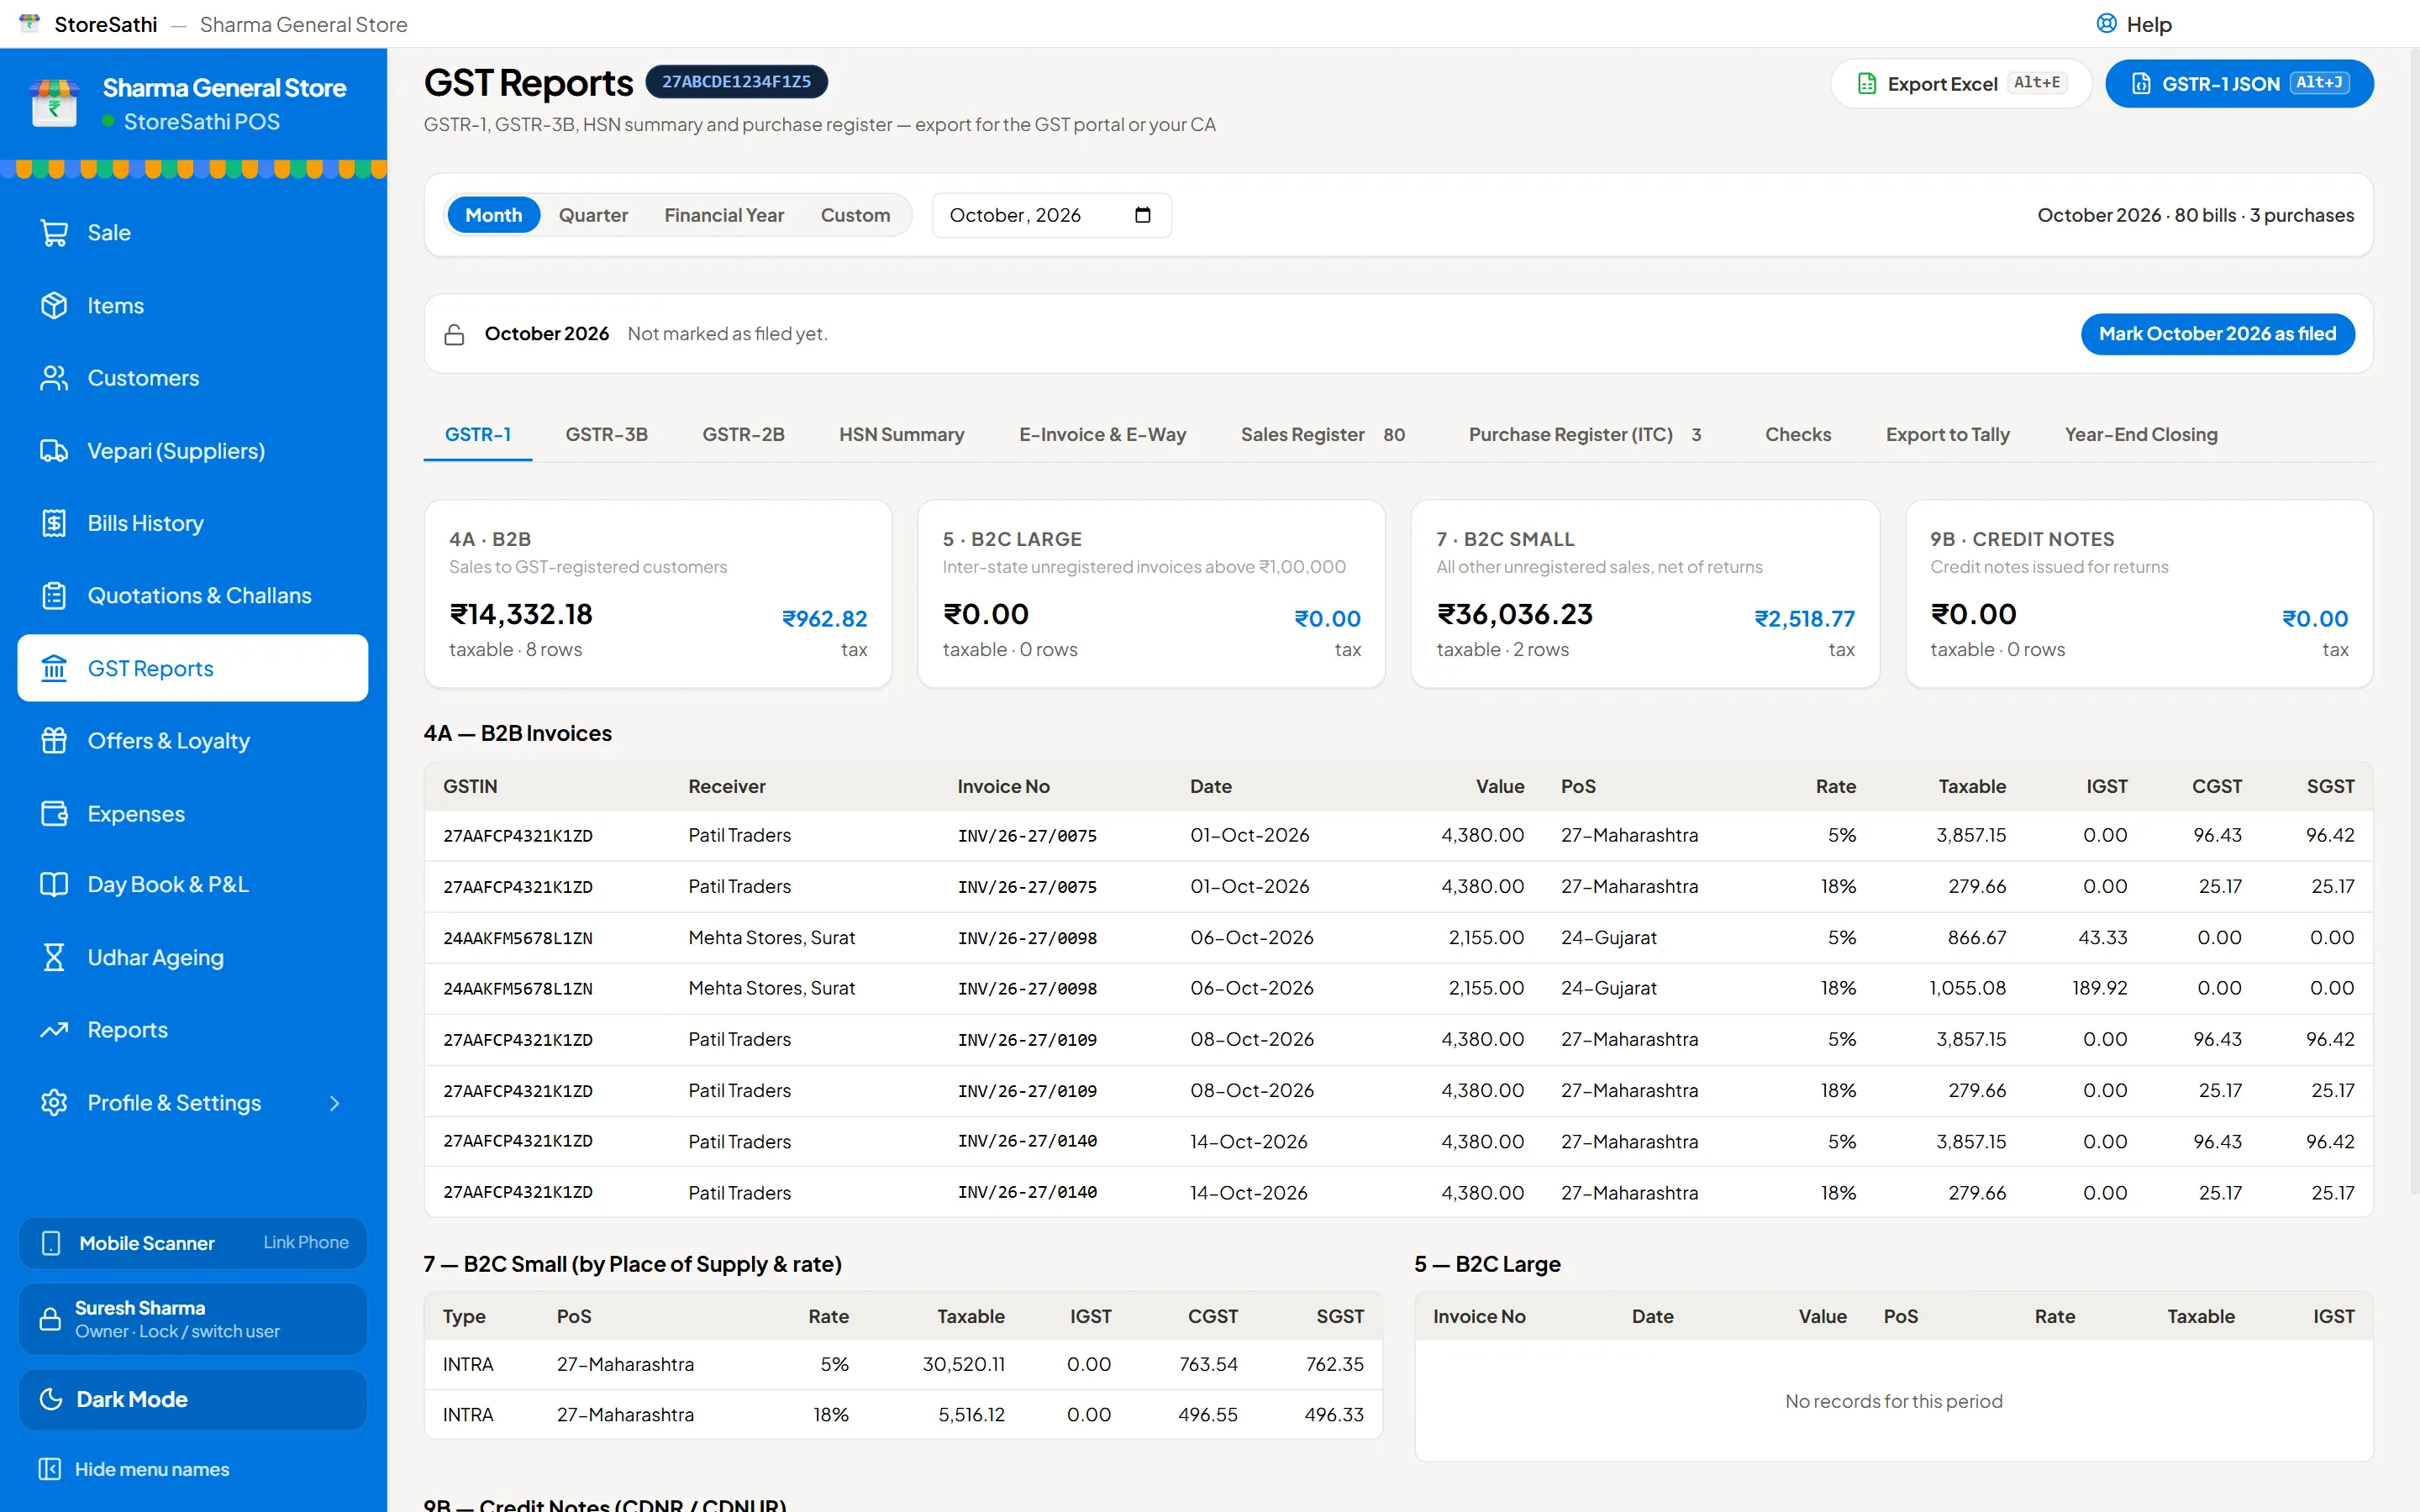The width and height of the screenshot is (2420, 1512).
Task: Open Customers via people icon
Action: (x=54, y=378)
